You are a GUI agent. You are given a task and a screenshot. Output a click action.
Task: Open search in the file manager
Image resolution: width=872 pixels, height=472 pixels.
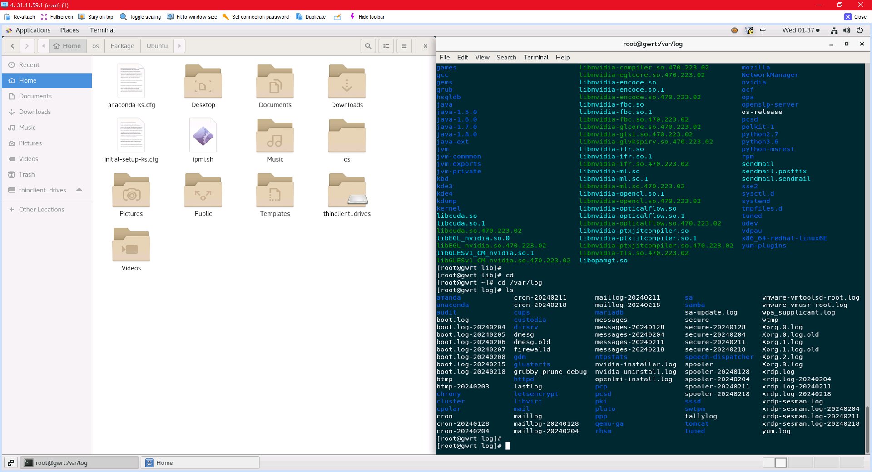[368, 46]
